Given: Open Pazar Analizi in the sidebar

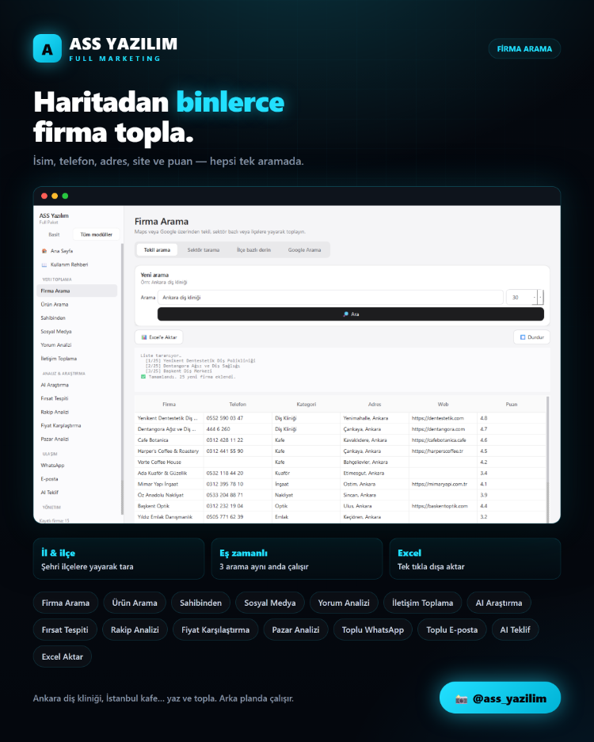Looking at the screenshot, I should click(77, 439).
